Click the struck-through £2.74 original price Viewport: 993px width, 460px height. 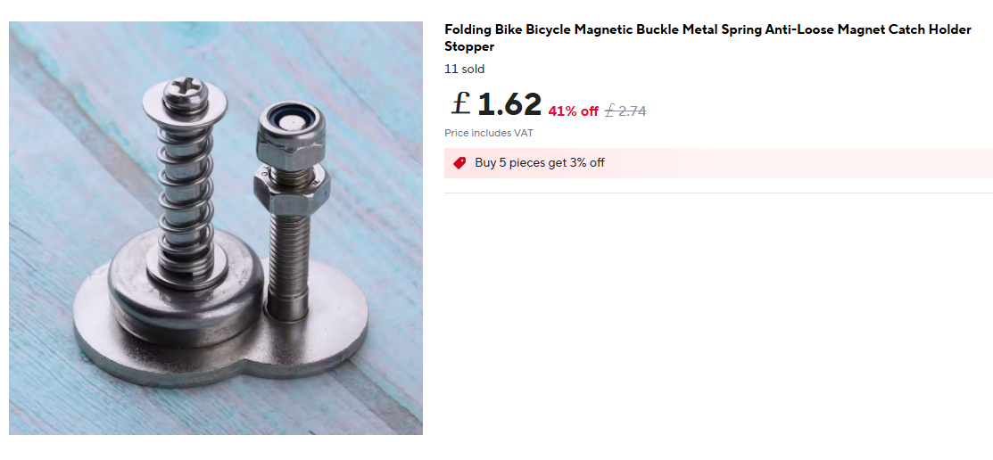tap(625, 111)
